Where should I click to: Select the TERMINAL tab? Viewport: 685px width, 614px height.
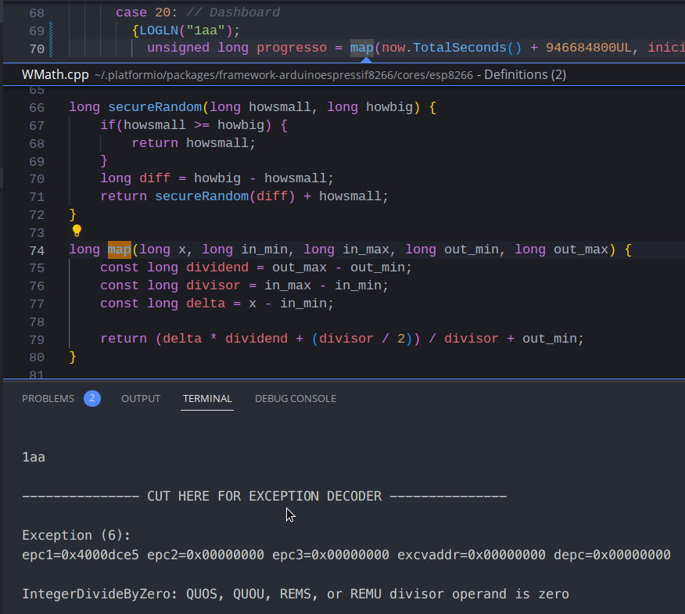[207, 398]
